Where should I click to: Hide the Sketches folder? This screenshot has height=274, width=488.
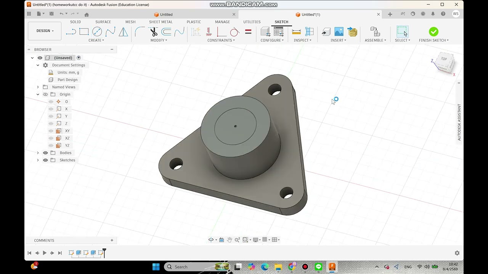click(45, 160)
